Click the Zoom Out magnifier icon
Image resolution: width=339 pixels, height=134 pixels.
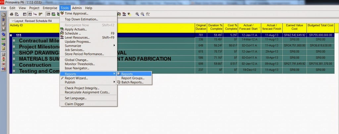pos(142,14)
